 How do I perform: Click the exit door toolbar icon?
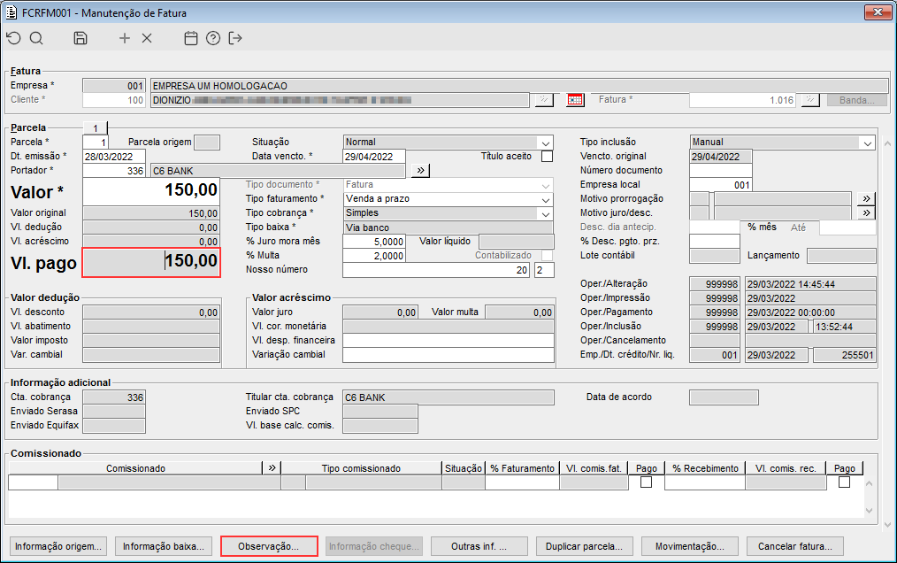(235, 38)
